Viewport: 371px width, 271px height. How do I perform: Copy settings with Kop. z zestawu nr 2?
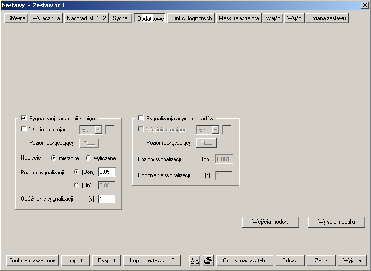152,260
